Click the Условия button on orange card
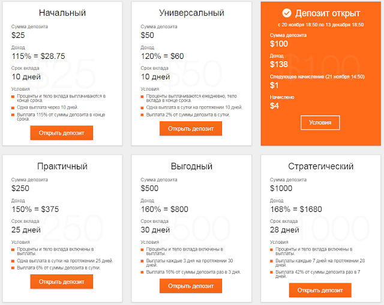Image resolution: width=384 pixels, height=305 pixels. click(320, 122)
